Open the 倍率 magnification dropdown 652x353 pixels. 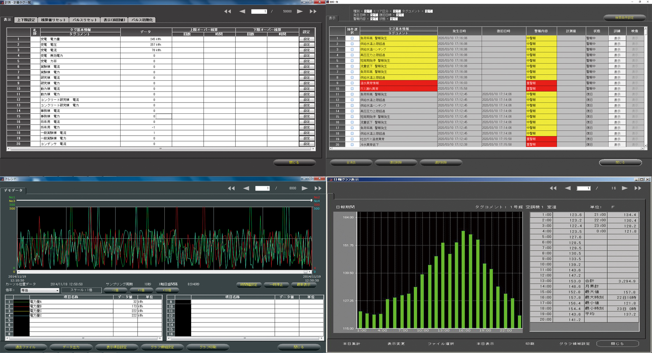(40, 290)
